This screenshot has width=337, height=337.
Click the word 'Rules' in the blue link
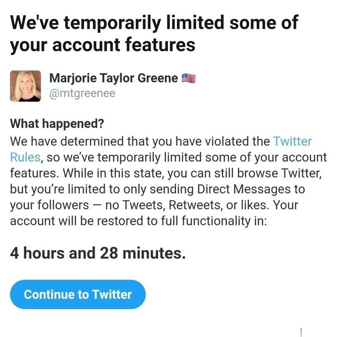pyautogui.click(x=24, y=158)
